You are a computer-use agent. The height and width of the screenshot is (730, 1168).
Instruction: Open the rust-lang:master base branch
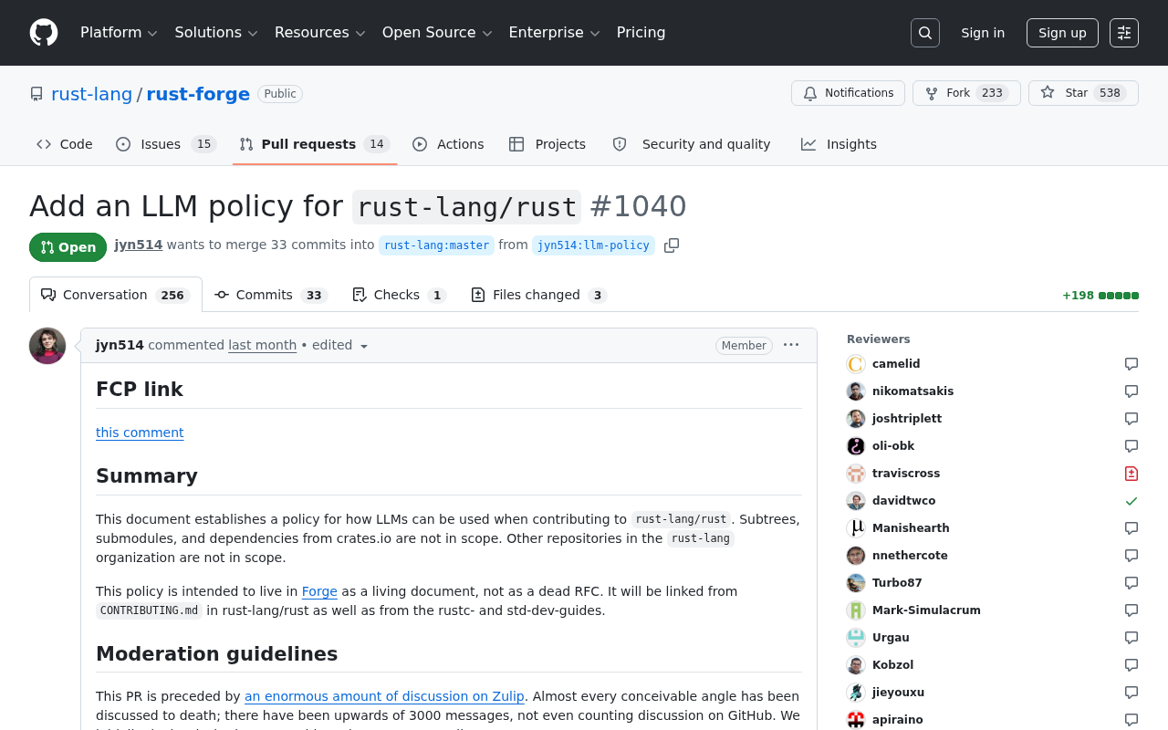click(x=436, y=245)
